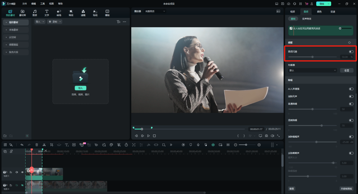Open the 录制 record dropdown

click(55, 22)
